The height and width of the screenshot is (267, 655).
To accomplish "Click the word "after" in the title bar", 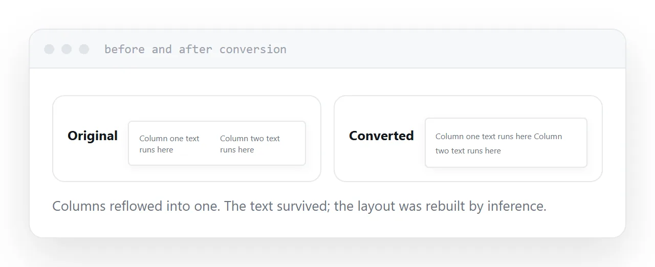I will [195, 49].
